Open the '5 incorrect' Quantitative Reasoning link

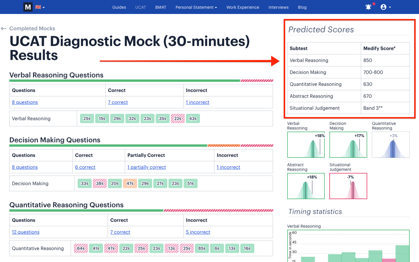pos(198,232)
